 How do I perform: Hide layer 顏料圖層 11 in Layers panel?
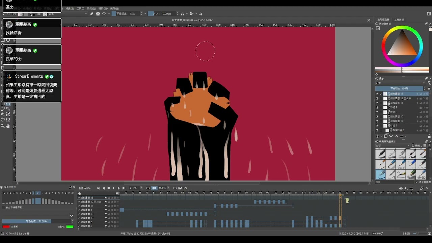[377, 103]
